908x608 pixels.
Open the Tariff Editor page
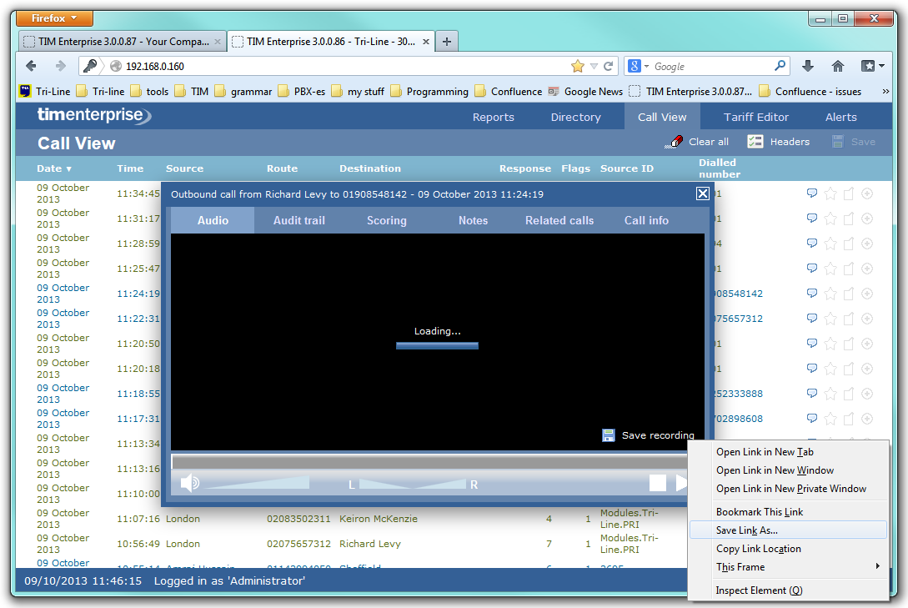tap(755, 117)
